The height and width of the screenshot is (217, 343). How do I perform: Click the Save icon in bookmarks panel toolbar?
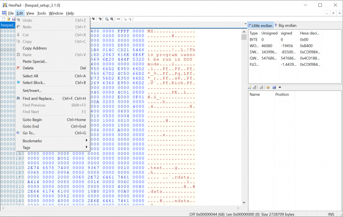click(x=274, y=87)
